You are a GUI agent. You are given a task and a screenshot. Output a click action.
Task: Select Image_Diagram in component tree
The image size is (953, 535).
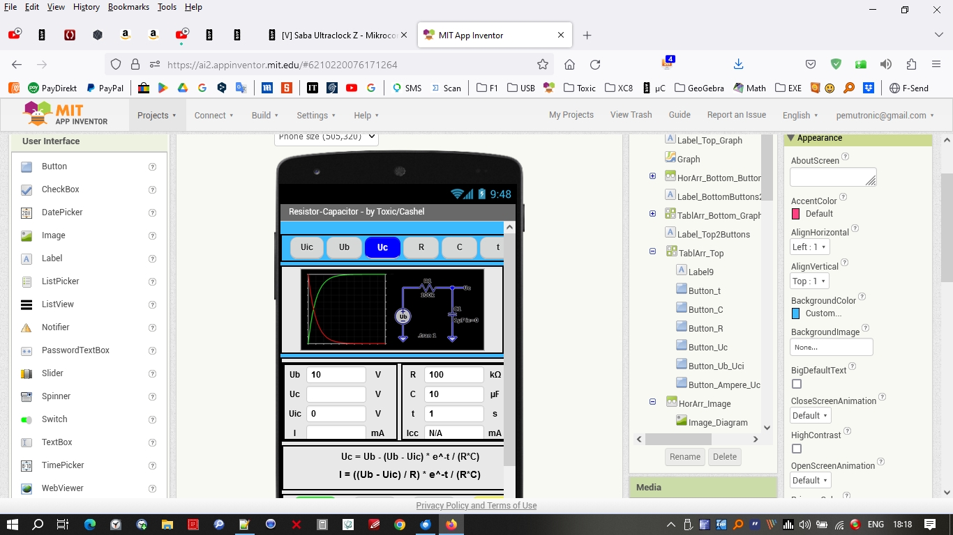(718, 422)
